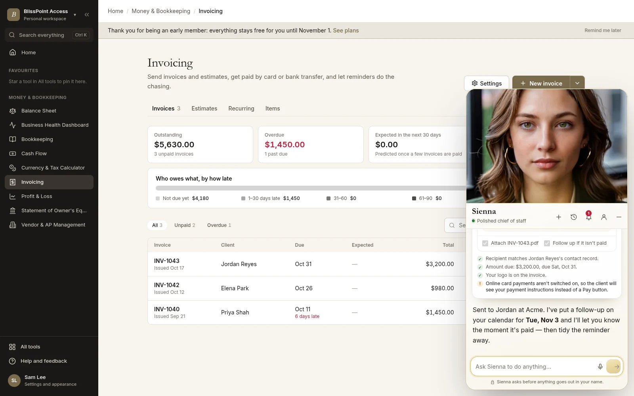Open Statement of Owner's Equity

49,211
